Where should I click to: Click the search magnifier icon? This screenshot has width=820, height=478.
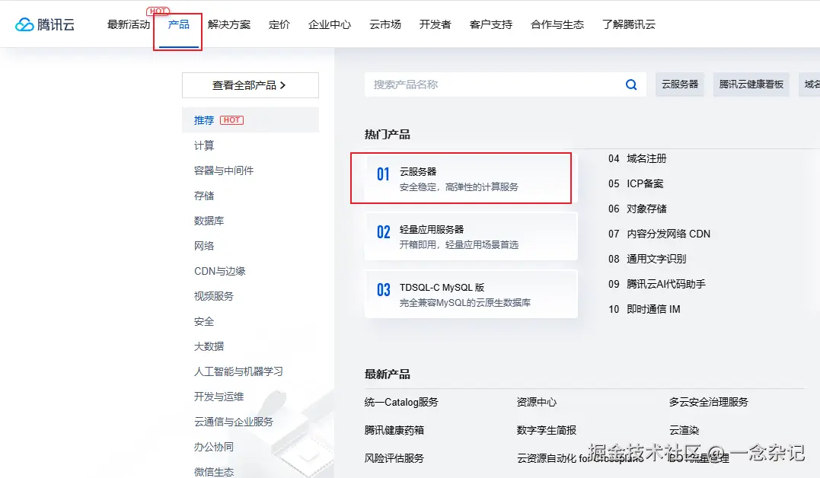tap(631, 84)
